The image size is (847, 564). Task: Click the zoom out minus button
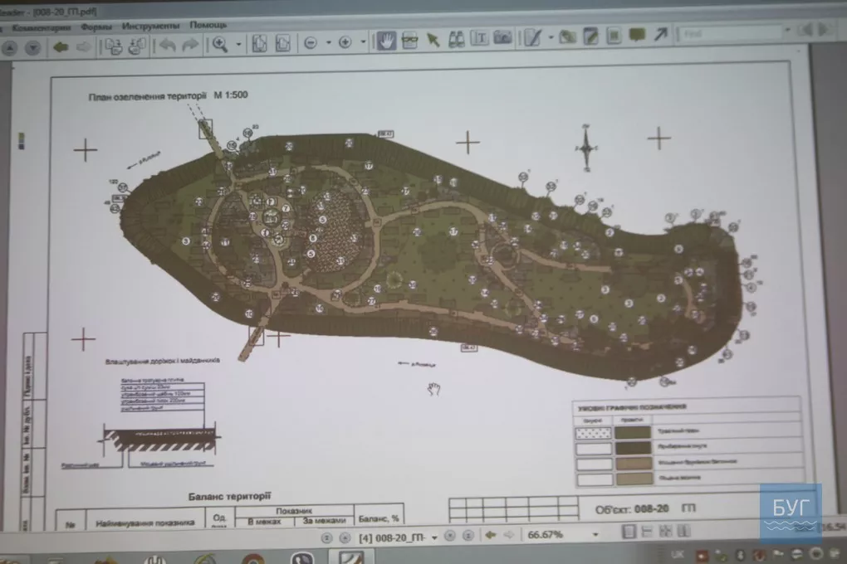(311, 42)
